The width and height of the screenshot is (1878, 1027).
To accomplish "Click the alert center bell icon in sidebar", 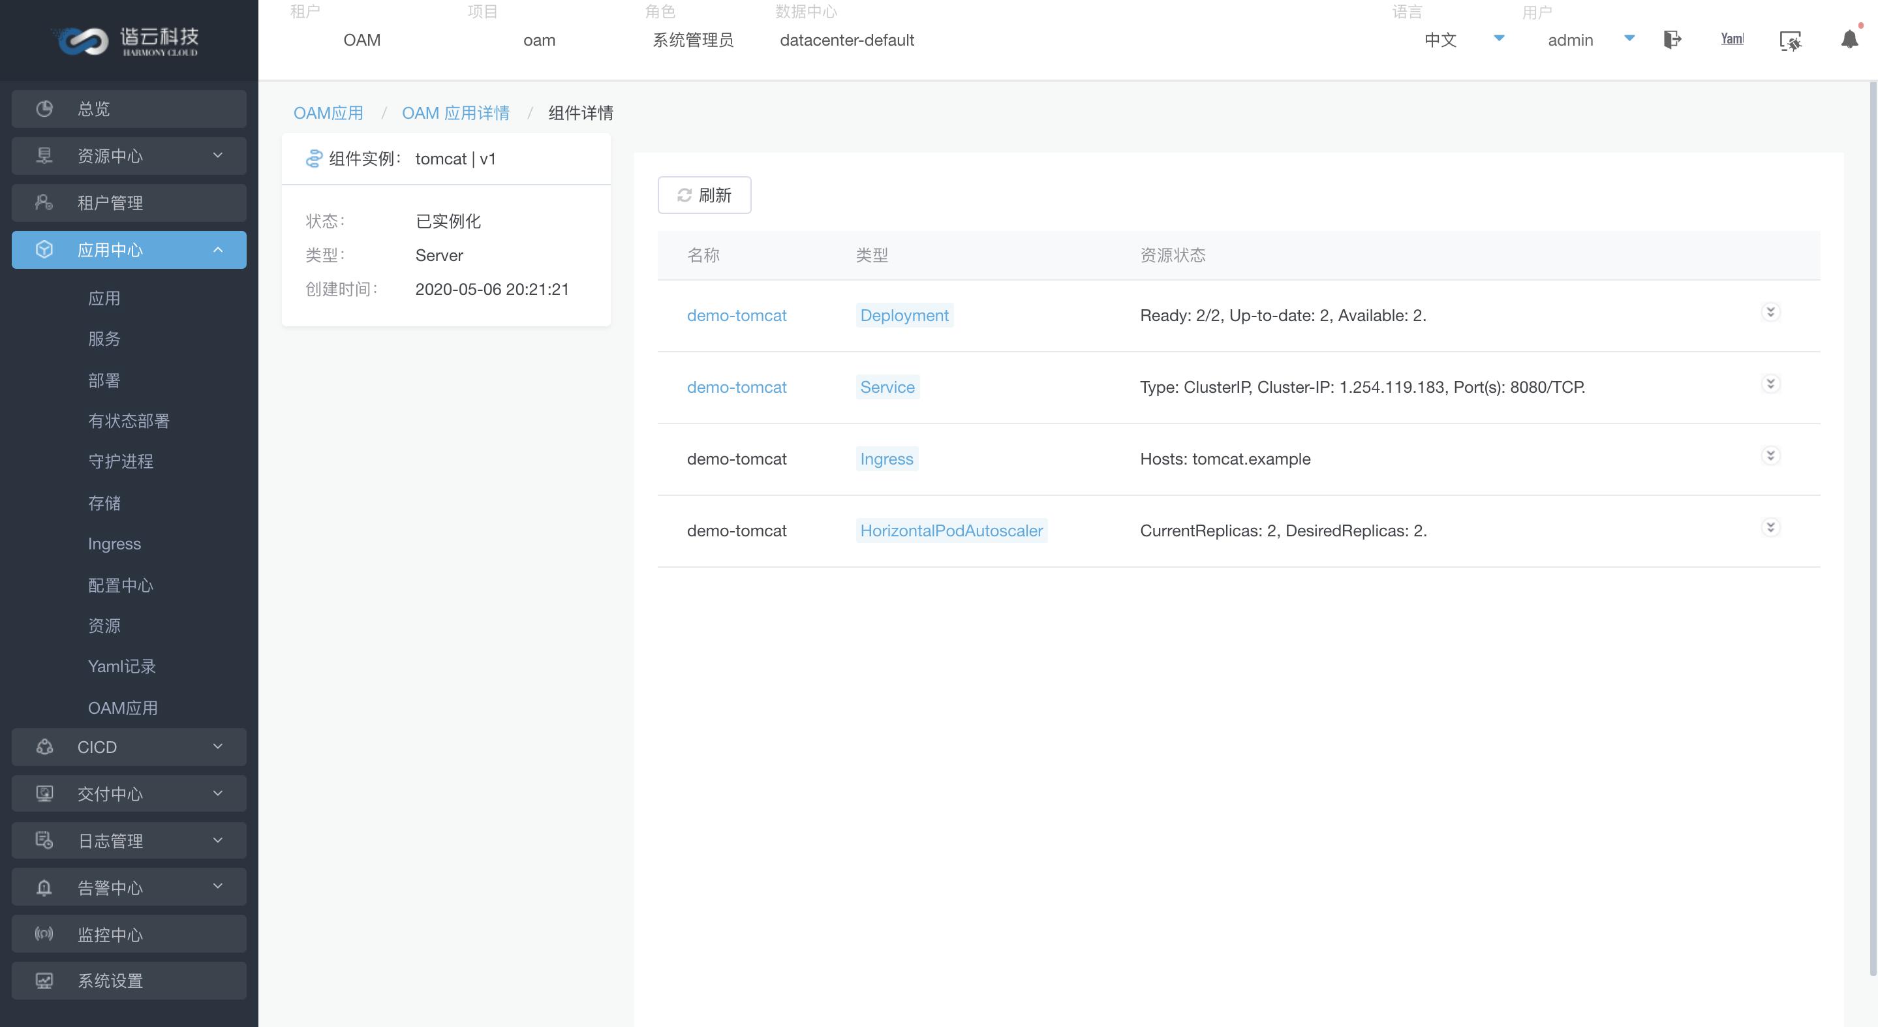I will pyautogui.click(x=44, y=887).
